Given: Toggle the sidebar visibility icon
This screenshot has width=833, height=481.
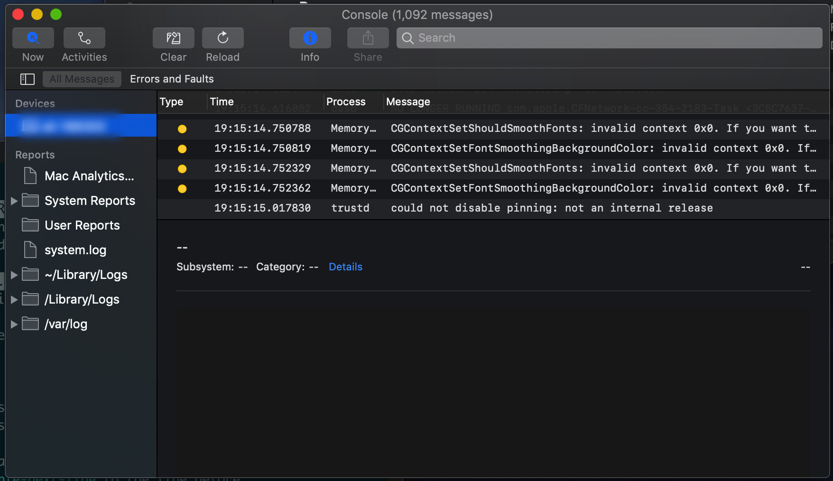Looking at the screenshot, I should pyautogui.click(x=27, y=79).
